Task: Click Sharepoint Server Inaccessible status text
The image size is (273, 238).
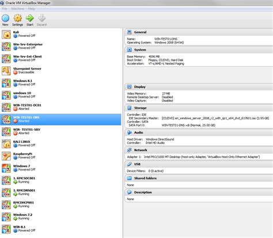Action: point(26,72)
